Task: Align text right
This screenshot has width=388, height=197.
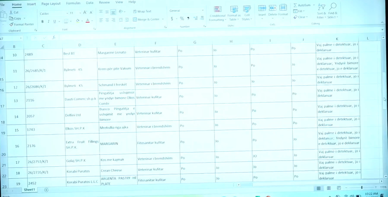Action: (x=113, y=20)
